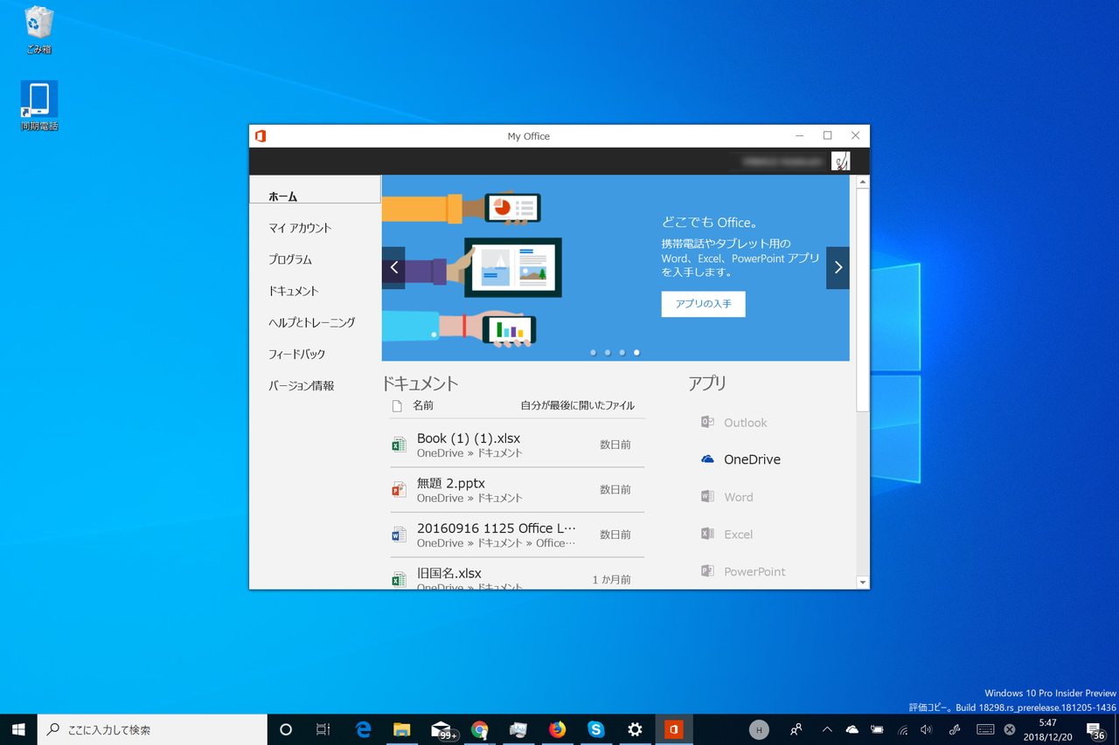Click the blurred account name in header
This screenshot has height=745, width=1119.
click(x=781, y=162)
